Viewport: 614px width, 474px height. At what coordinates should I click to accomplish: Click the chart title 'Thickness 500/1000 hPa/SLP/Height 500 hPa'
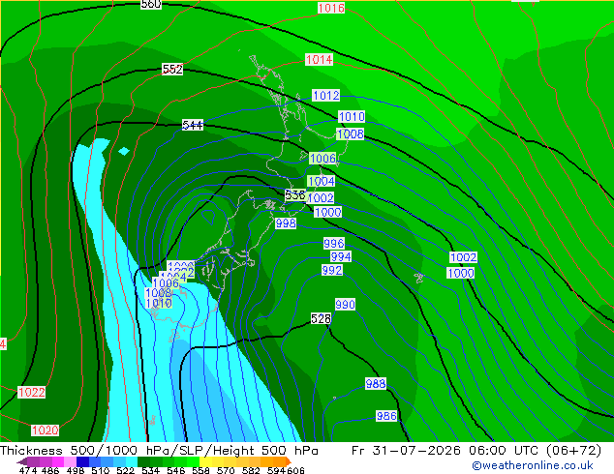pyautogui.click(x=159, y=451)
